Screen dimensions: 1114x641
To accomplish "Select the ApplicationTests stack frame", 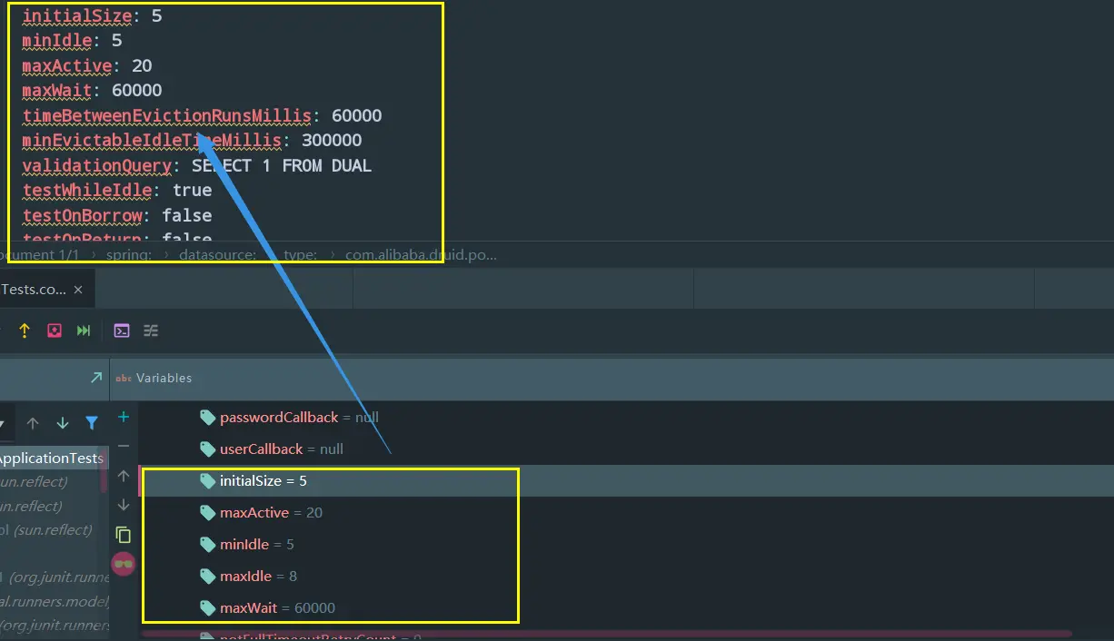I will click(x=53, y=458).
